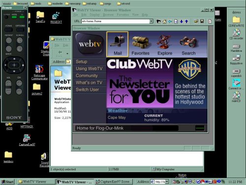The height and width of the screenshot is (185, 246).
Task: Open the Back button dropdown arrow in Explorer
Action: [x=67, y=53]
